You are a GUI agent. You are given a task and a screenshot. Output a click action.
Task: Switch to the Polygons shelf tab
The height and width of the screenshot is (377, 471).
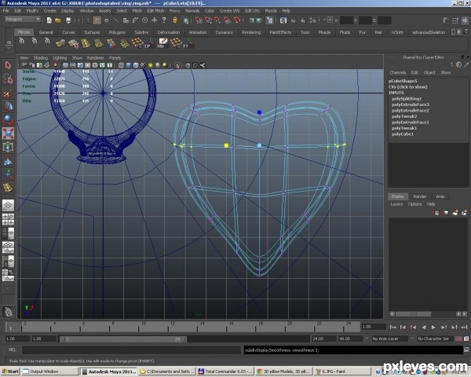[x=117, y=32]
